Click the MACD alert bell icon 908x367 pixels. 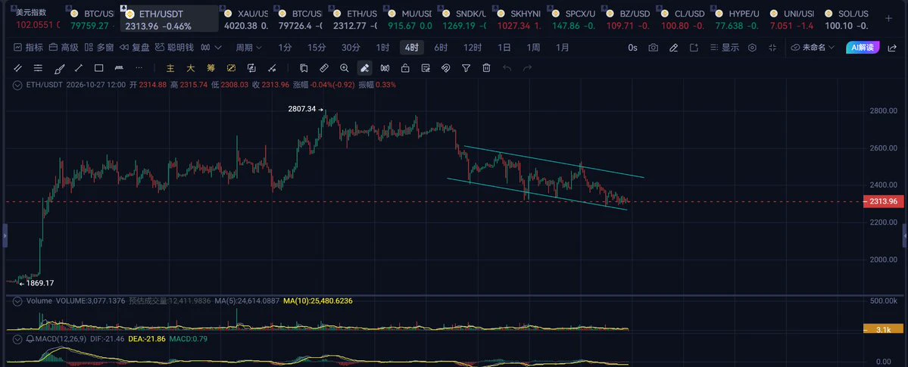(29, 338)
